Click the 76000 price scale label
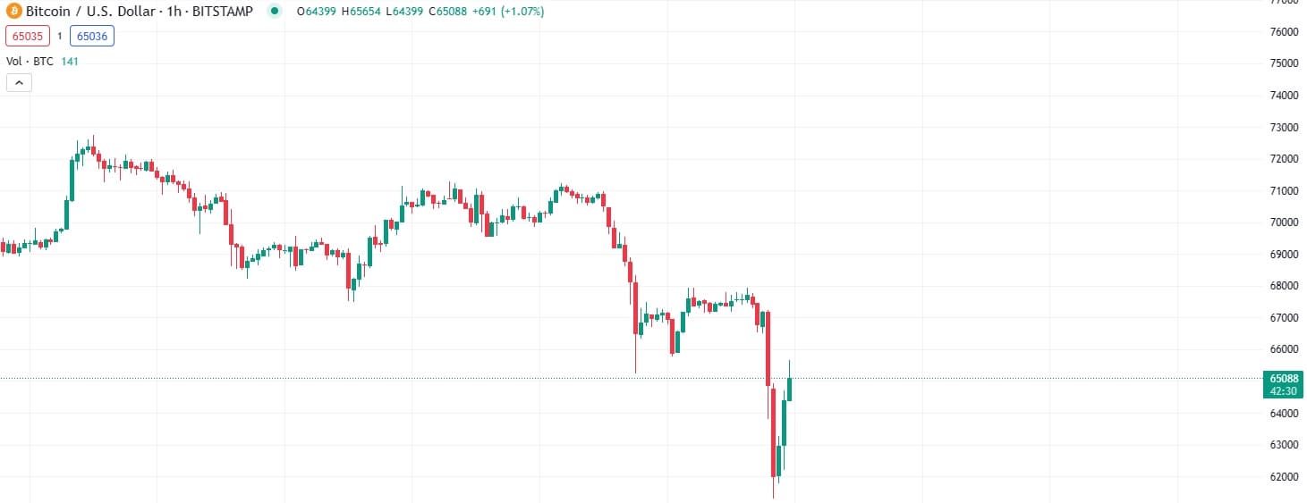 point(1284,32)
